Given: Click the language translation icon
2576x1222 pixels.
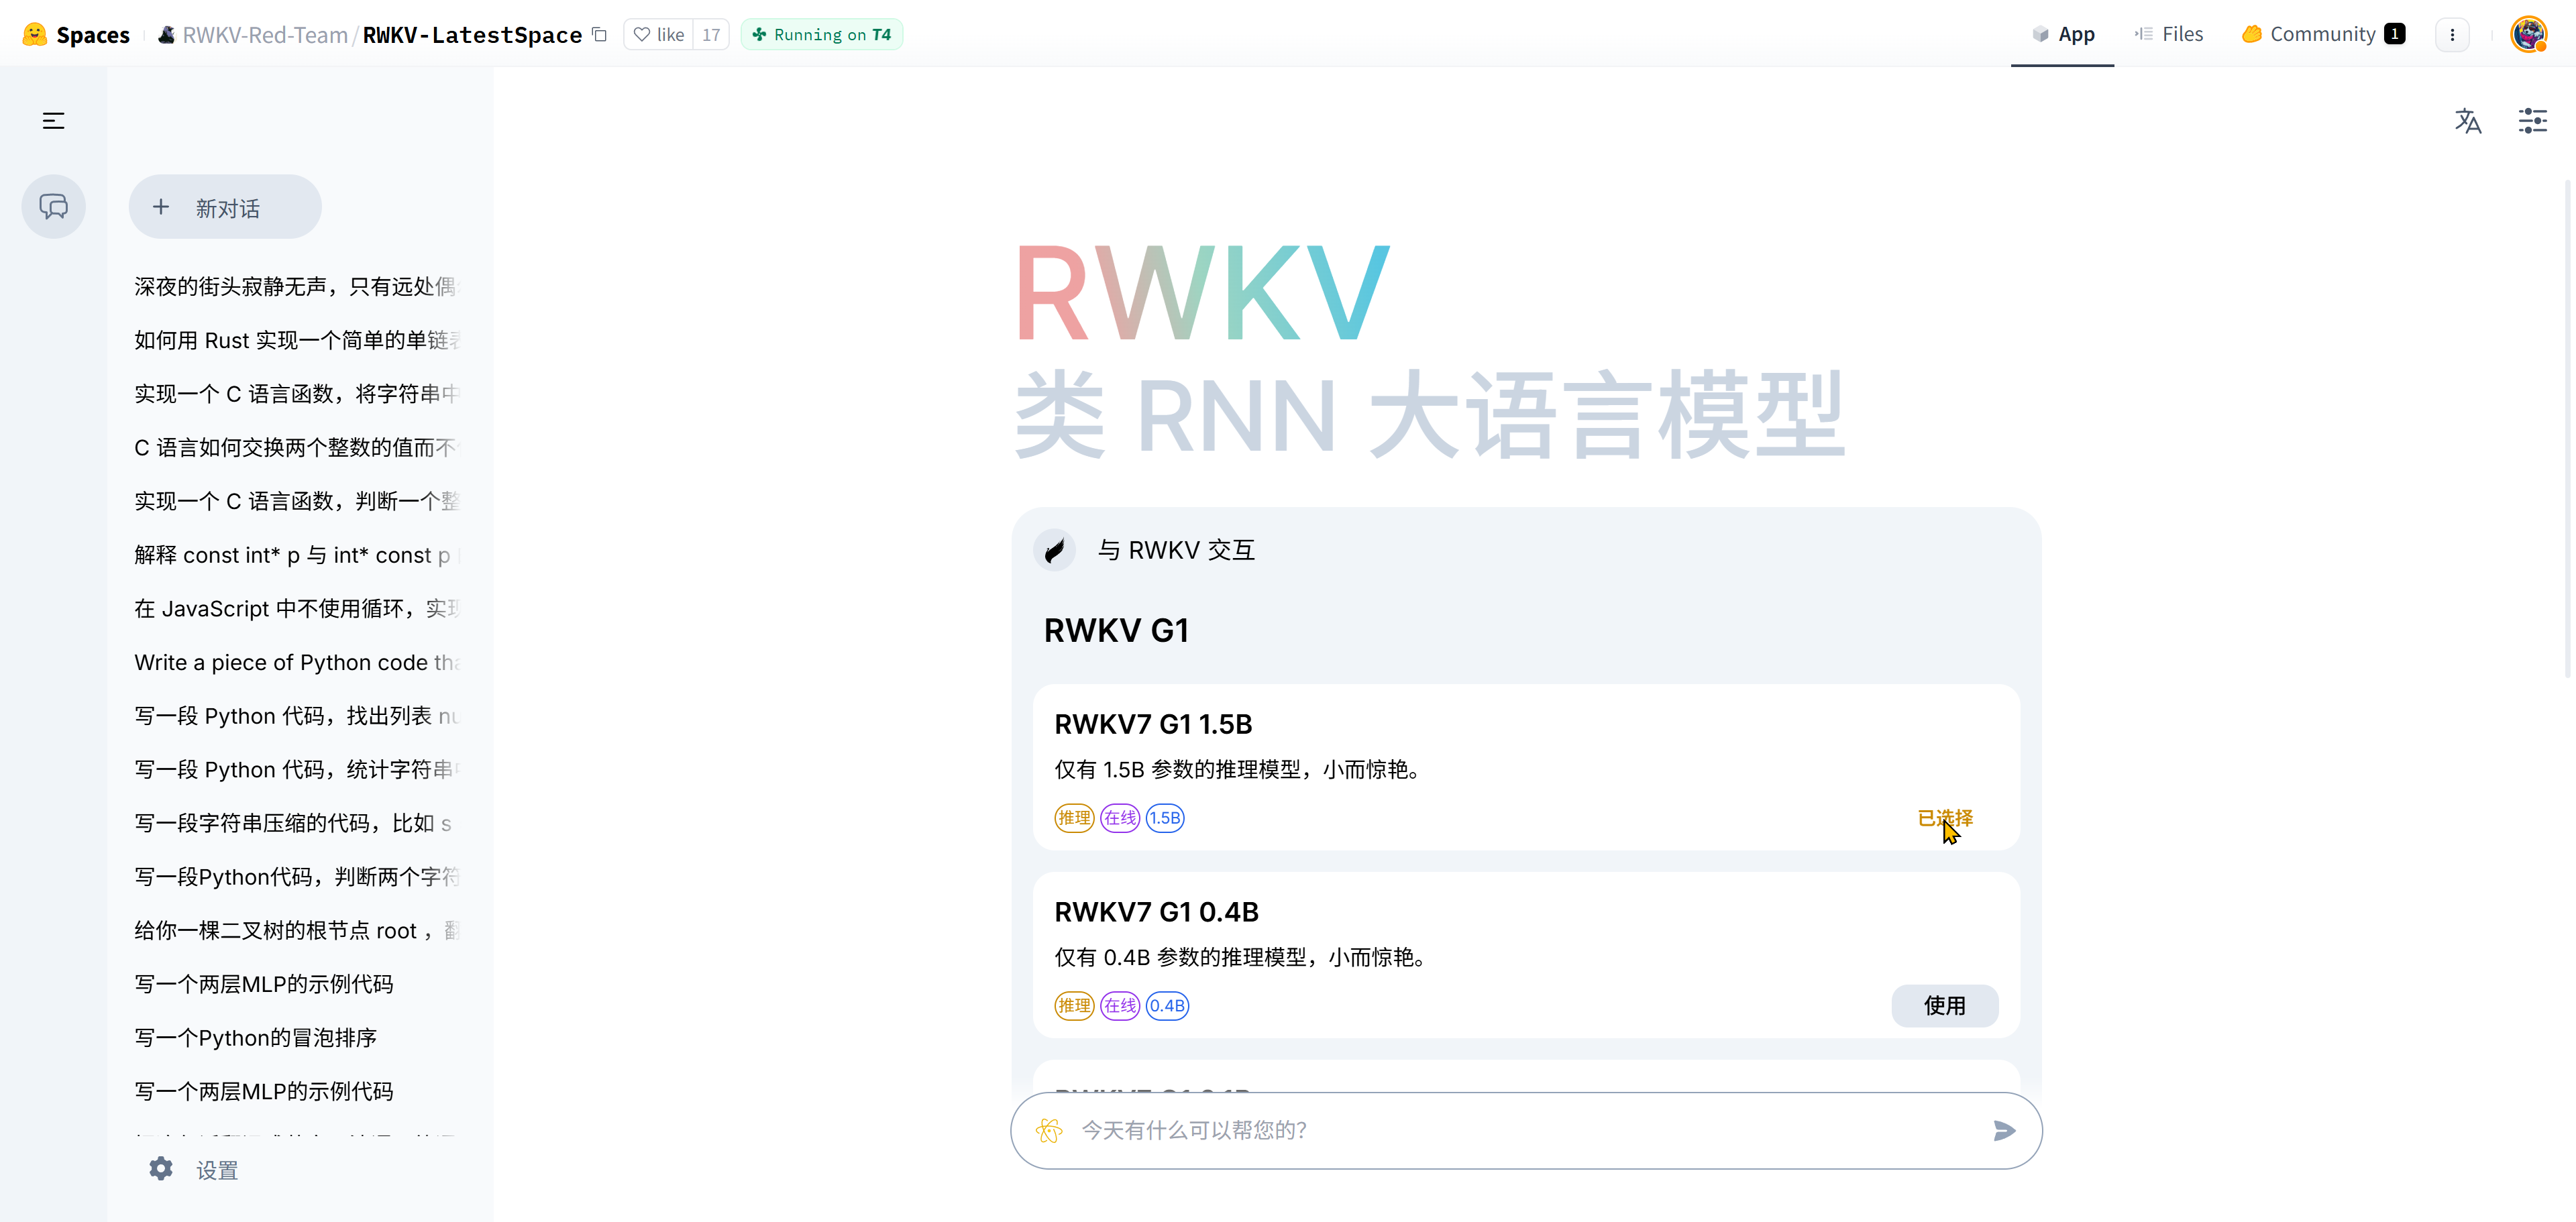Looking at the screenshot, I should click(2467, 121).
